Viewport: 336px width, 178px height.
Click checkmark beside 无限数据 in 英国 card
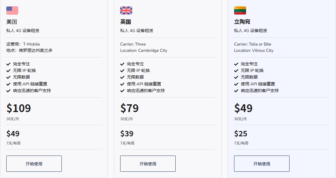(122, 77)
